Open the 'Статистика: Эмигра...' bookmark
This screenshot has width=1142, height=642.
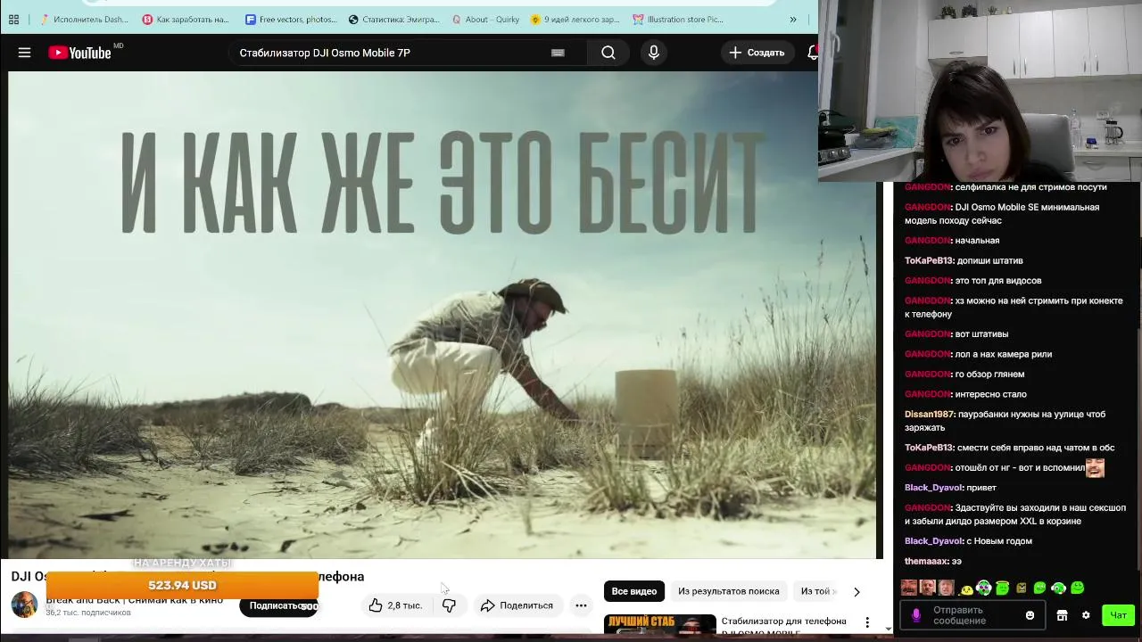click(394, 19)
